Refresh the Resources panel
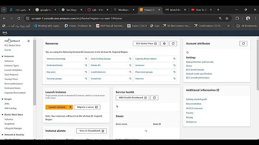The image size is (259, 145). tap(173, 43)
